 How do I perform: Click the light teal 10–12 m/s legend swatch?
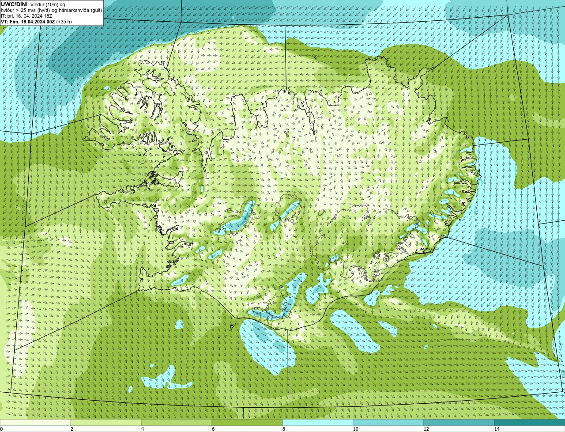pyautogui.click(x=388, y=422)
